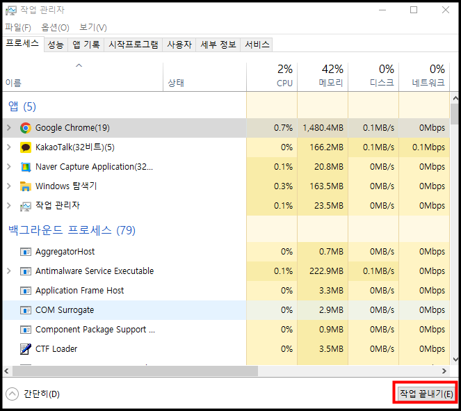
Task: Click Antimalware's 222.9MB memory value
Action: tap(326, 271)
